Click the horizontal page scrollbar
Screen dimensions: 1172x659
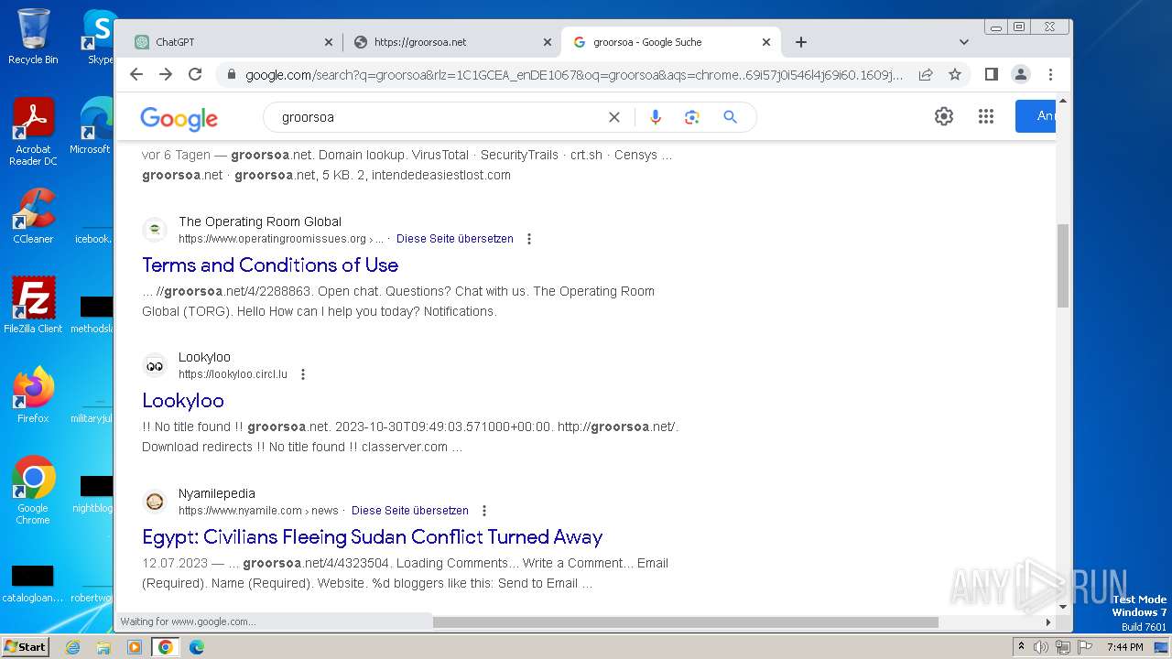click(686, 622)
